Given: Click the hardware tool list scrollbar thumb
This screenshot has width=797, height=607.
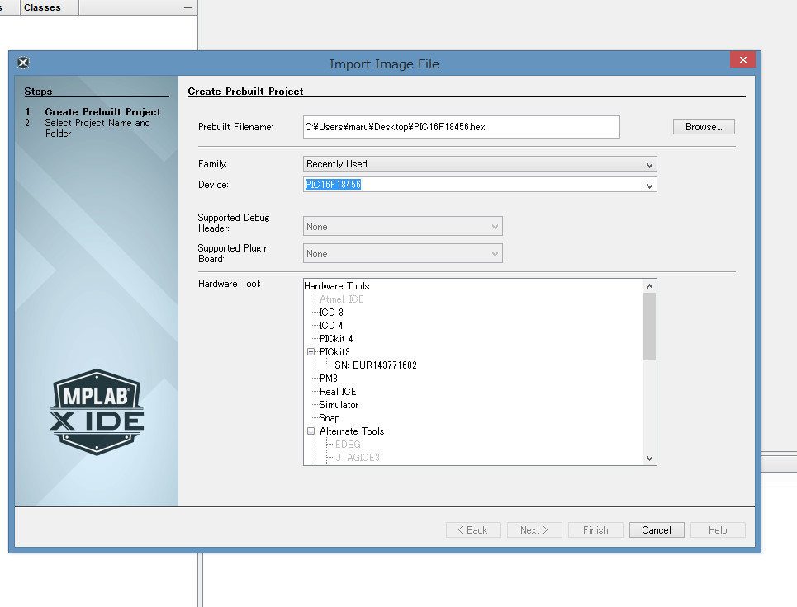Looking at the screenshot, I should (649, 327).
